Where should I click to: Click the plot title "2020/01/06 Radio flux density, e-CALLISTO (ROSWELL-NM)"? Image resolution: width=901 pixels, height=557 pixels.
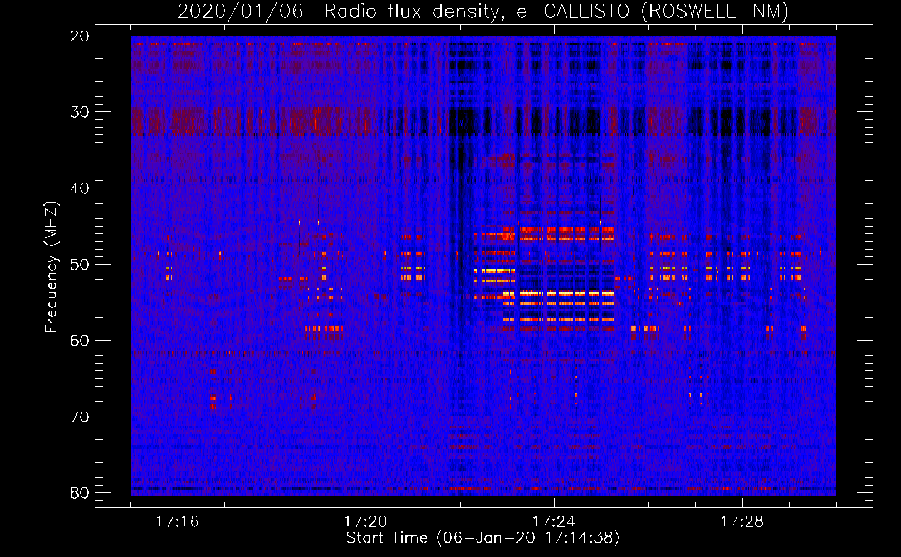pos(483,12)
